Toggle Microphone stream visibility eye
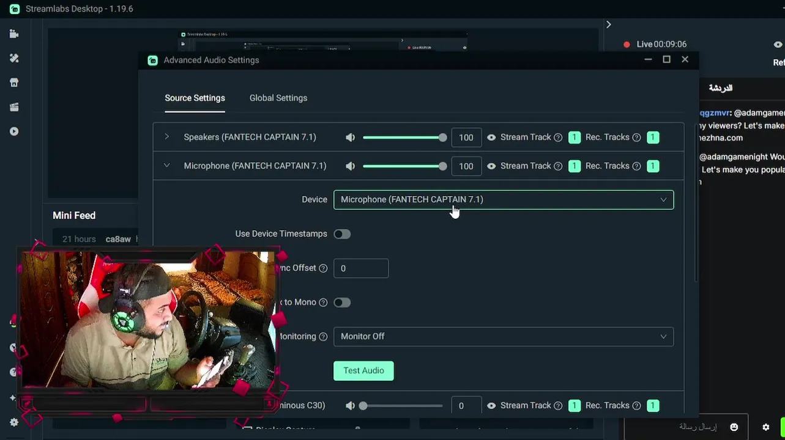The width and height of the screenshot is (785, 440). point(491,166)
